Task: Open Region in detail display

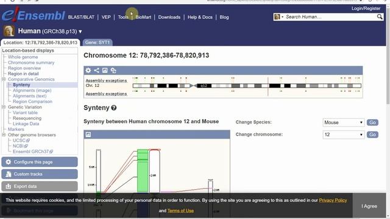Action: [23, 74]
